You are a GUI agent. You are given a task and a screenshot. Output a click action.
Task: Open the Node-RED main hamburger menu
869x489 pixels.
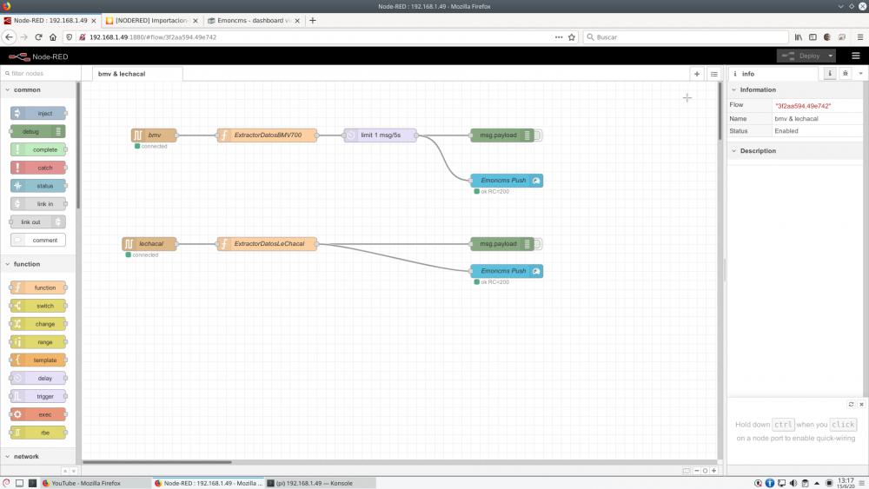coord(856,56)
